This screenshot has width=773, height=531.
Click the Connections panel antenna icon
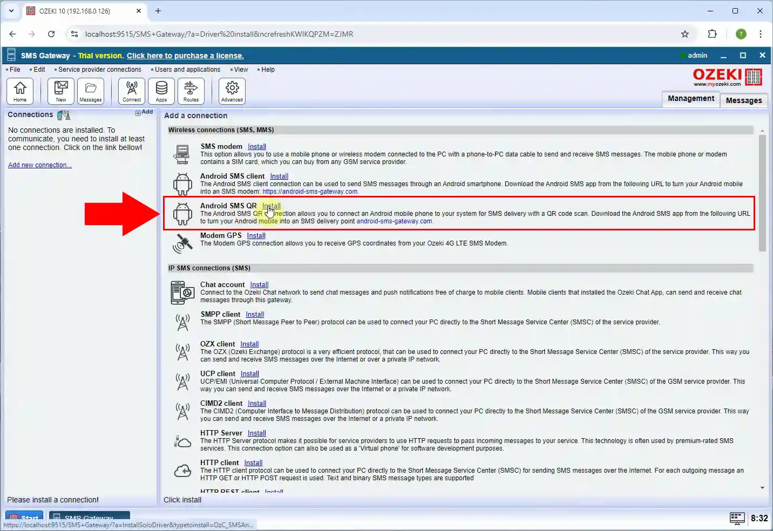coord(64,115)
